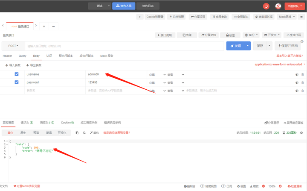Open the user avatar in top bar

tap(278, 6)
